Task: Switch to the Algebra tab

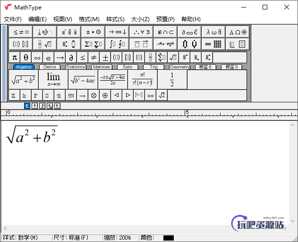Action: tap(24, 67)
